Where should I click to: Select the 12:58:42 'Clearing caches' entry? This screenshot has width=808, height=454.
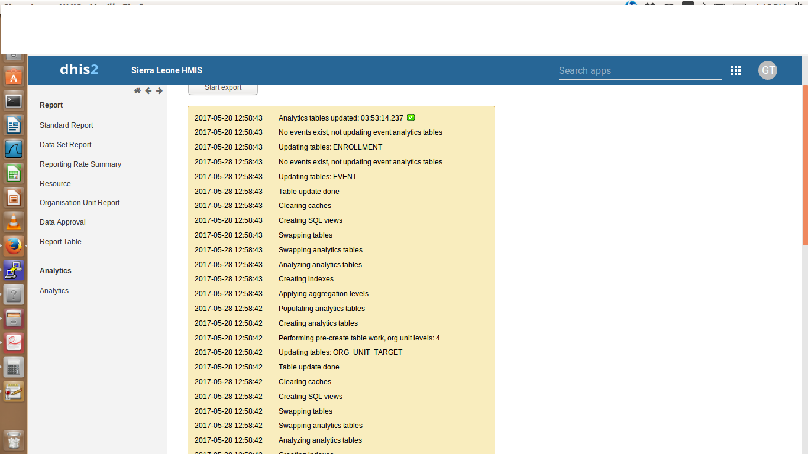tap(305, 382)
